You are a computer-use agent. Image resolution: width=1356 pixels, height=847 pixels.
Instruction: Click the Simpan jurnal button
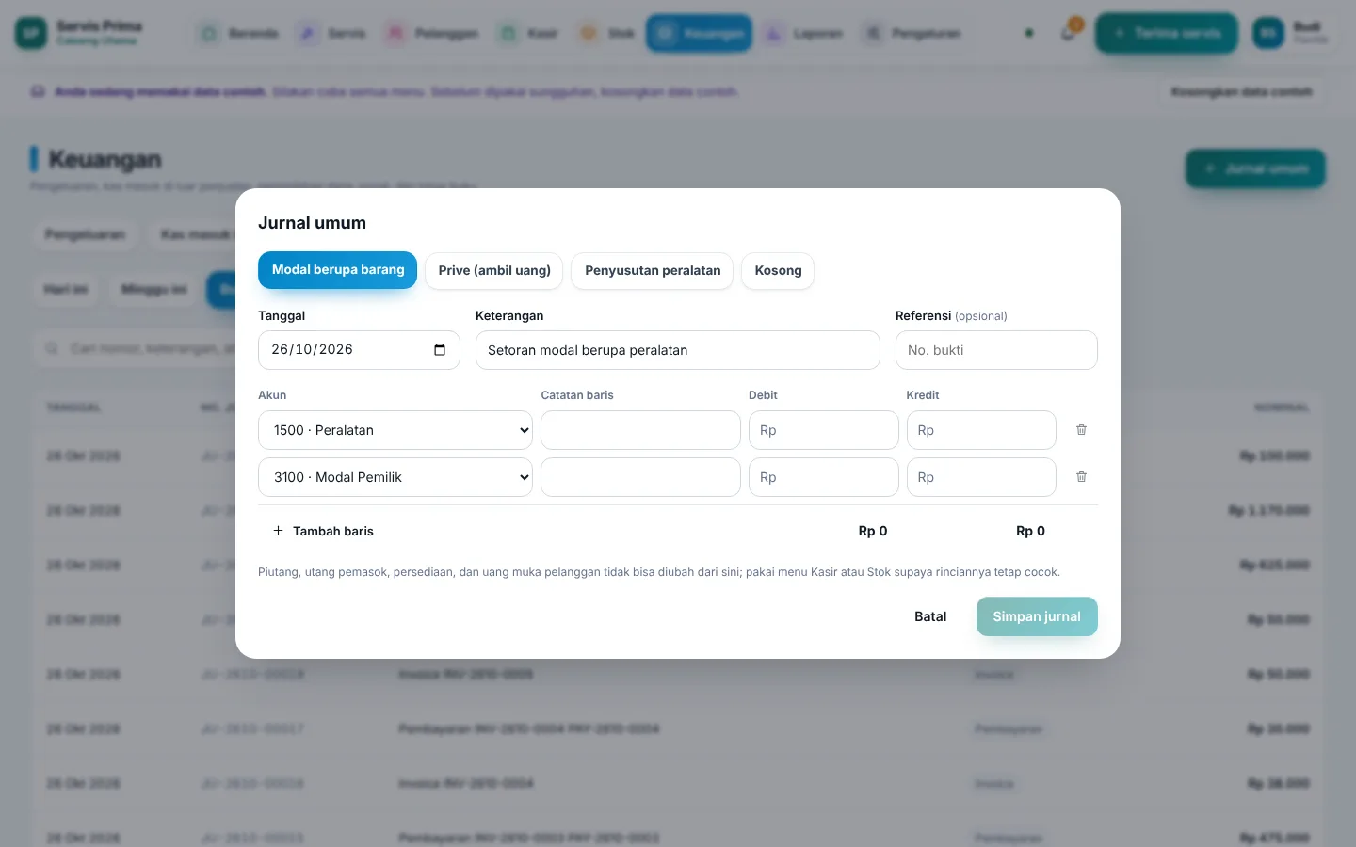point(1037,616)
